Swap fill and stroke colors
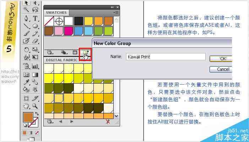The width and height of the screenshot is (249, 142). pyautogui.click(x=37, y=114)
